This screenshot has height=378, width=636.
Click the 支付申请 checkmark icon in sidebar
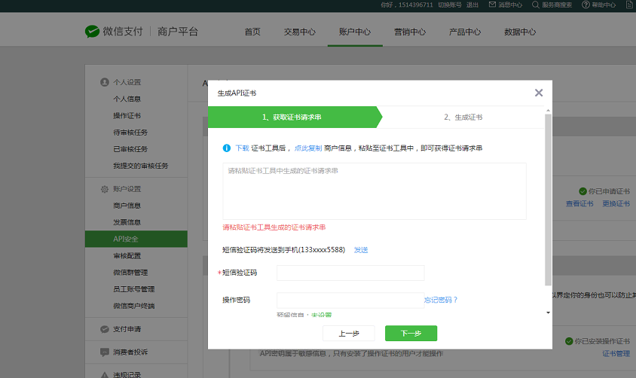(105, 329)
